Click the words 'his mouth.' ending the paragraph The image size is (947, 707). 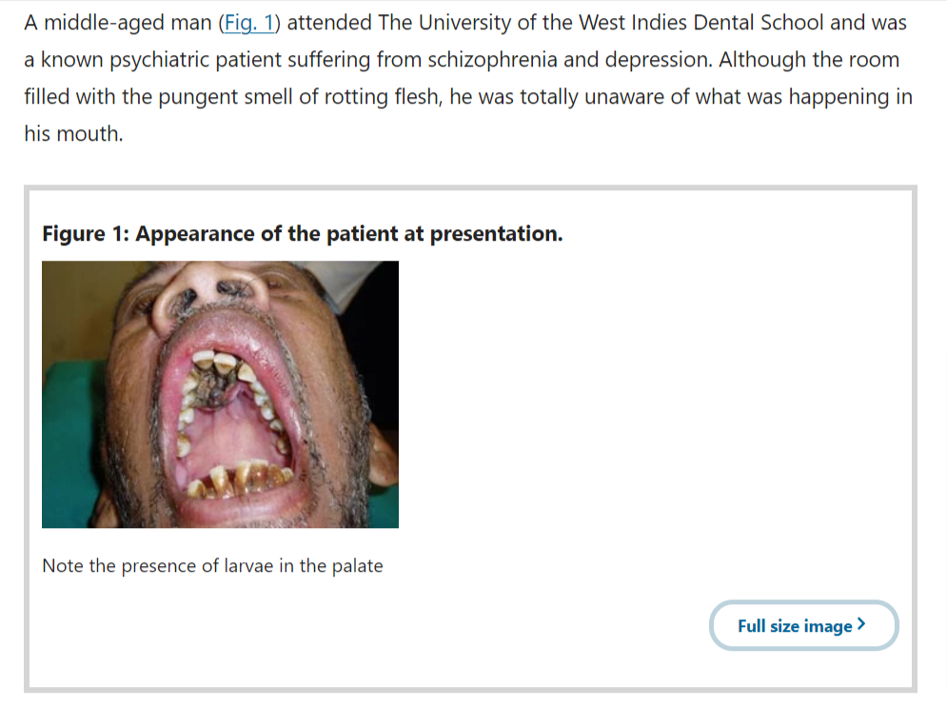point(73,133)
